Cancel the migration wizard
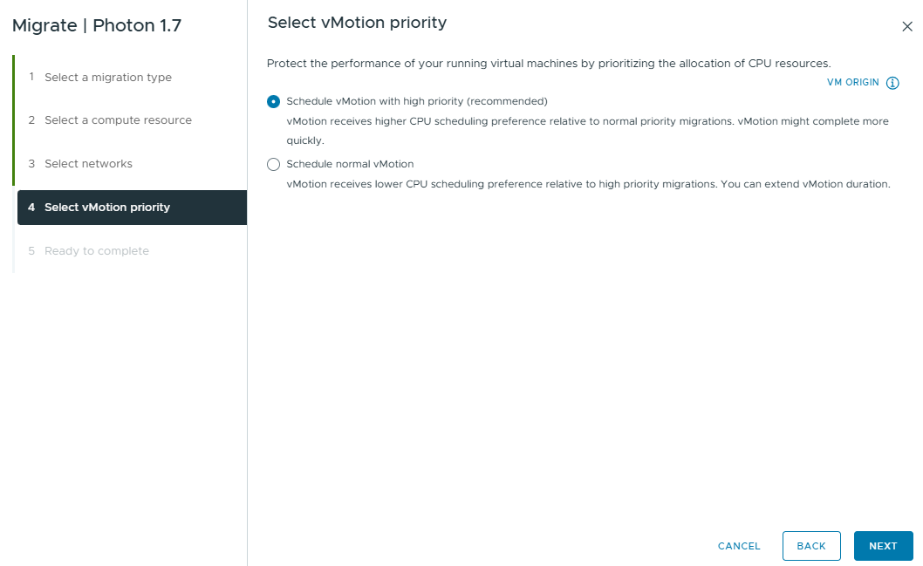The width and height of the screenshot is (923, 566). (x=739, y=546)
